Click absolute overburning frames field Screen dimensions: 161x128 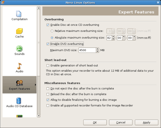click(130, 38)
